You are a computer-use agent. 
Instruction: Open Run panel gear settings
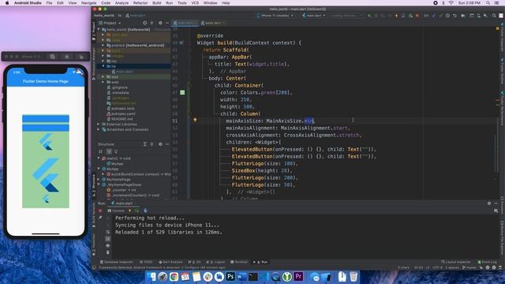pos(489,204)
